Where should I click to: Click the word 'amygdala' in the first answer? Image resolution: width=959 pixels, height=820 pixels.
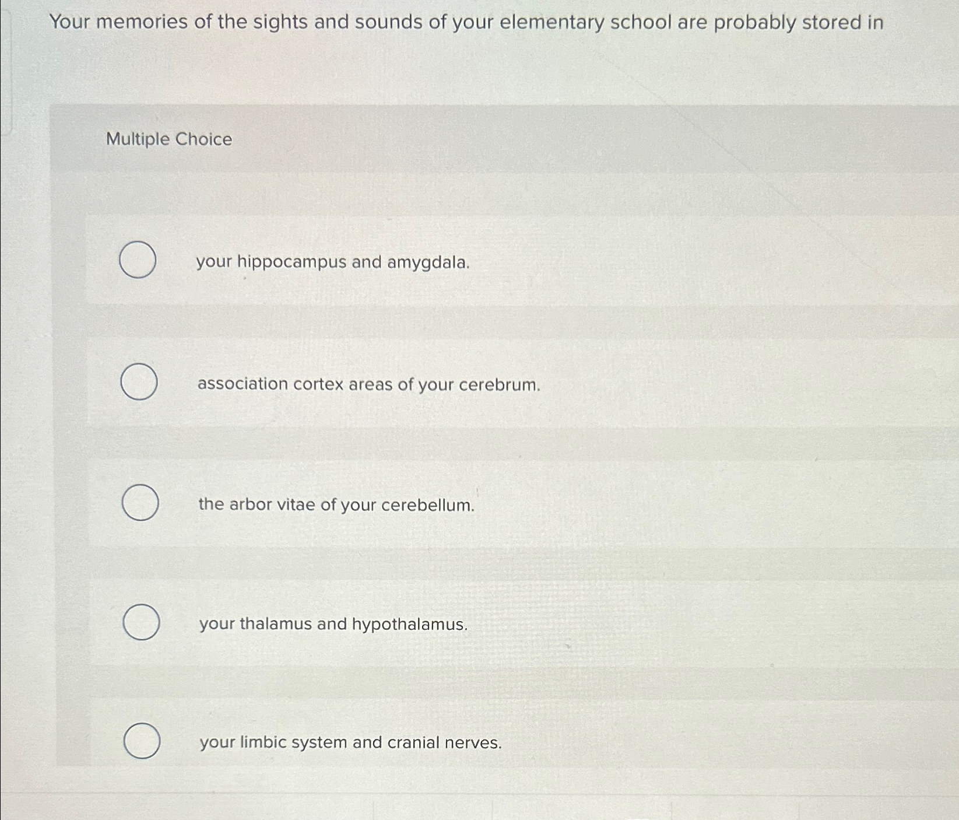(428, 264)
